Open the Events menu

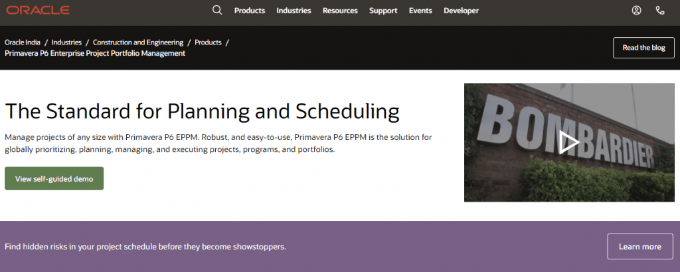click(420, 11)
